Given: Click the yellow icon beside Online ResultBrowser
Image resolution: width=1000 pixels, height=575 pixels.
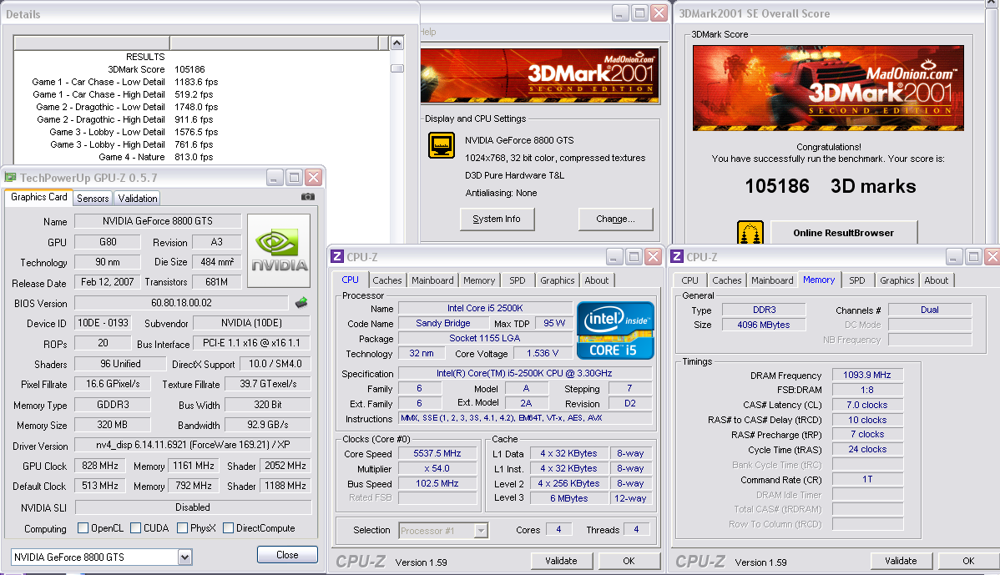Looking at the screenshot, I should tap(750, 232).
